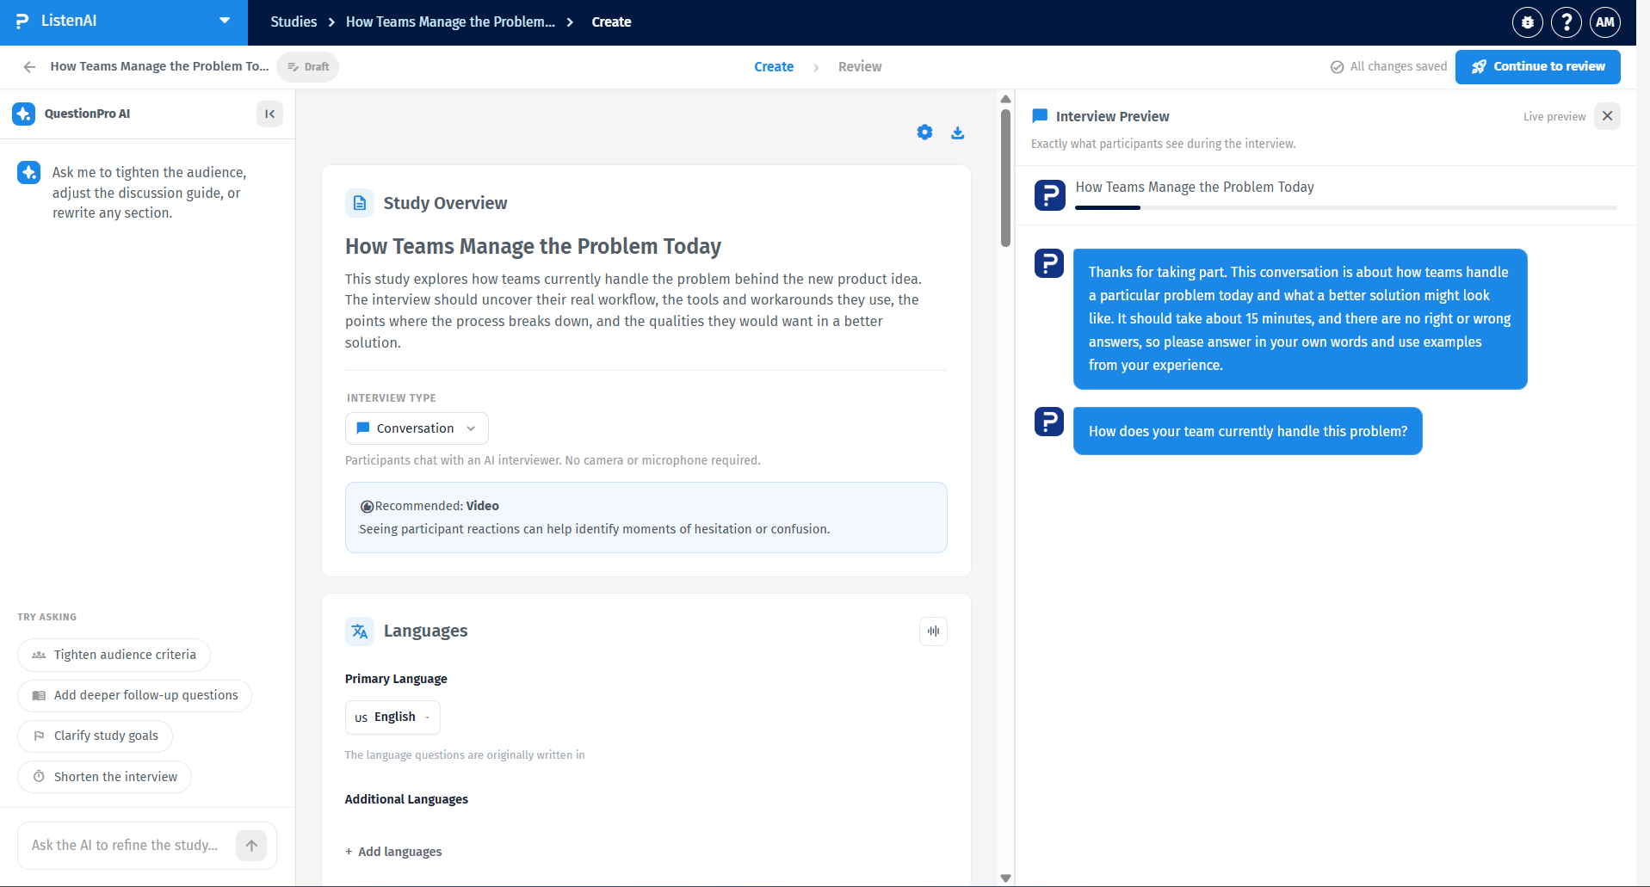Click Add languages link
1650x887 pixels.
(393, 852)
